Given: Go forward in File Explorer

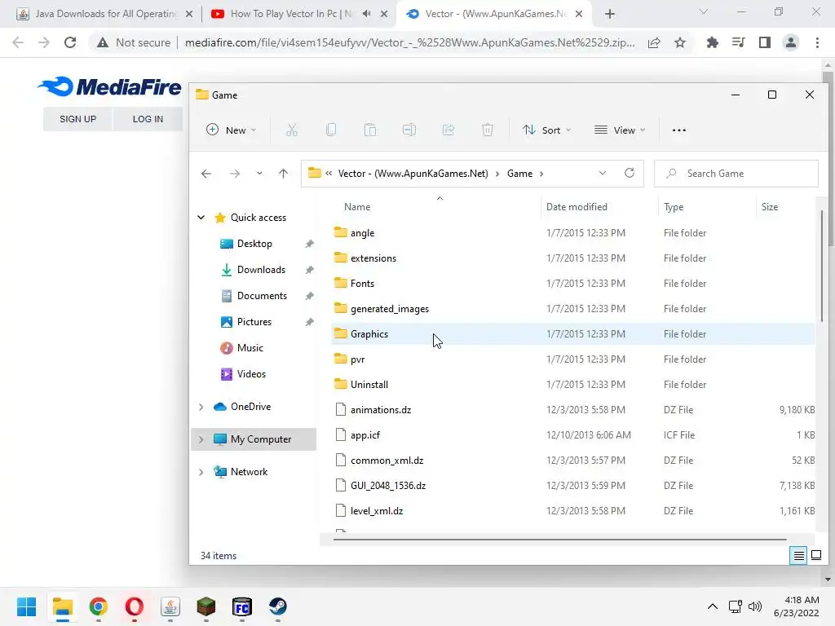Looking at the screenshot, I should click(234, 174).
